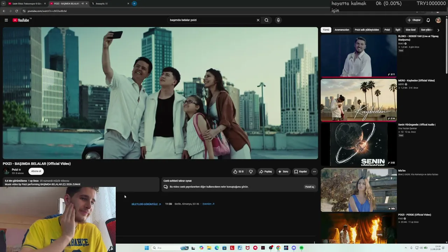
Task: Open the Windows Start menu
Action: click(147, 248)
